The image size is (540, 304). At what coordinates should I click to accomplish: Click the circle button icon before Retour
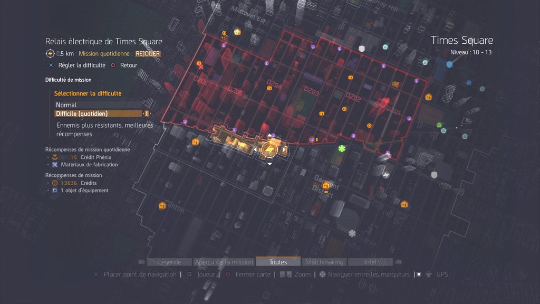(x=113, y=65)
